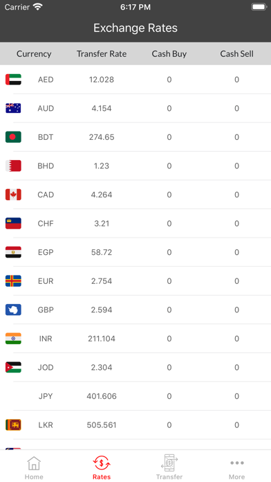Select the JPY currency row
This screenshot has height=482, width=271.
point(135,396)
